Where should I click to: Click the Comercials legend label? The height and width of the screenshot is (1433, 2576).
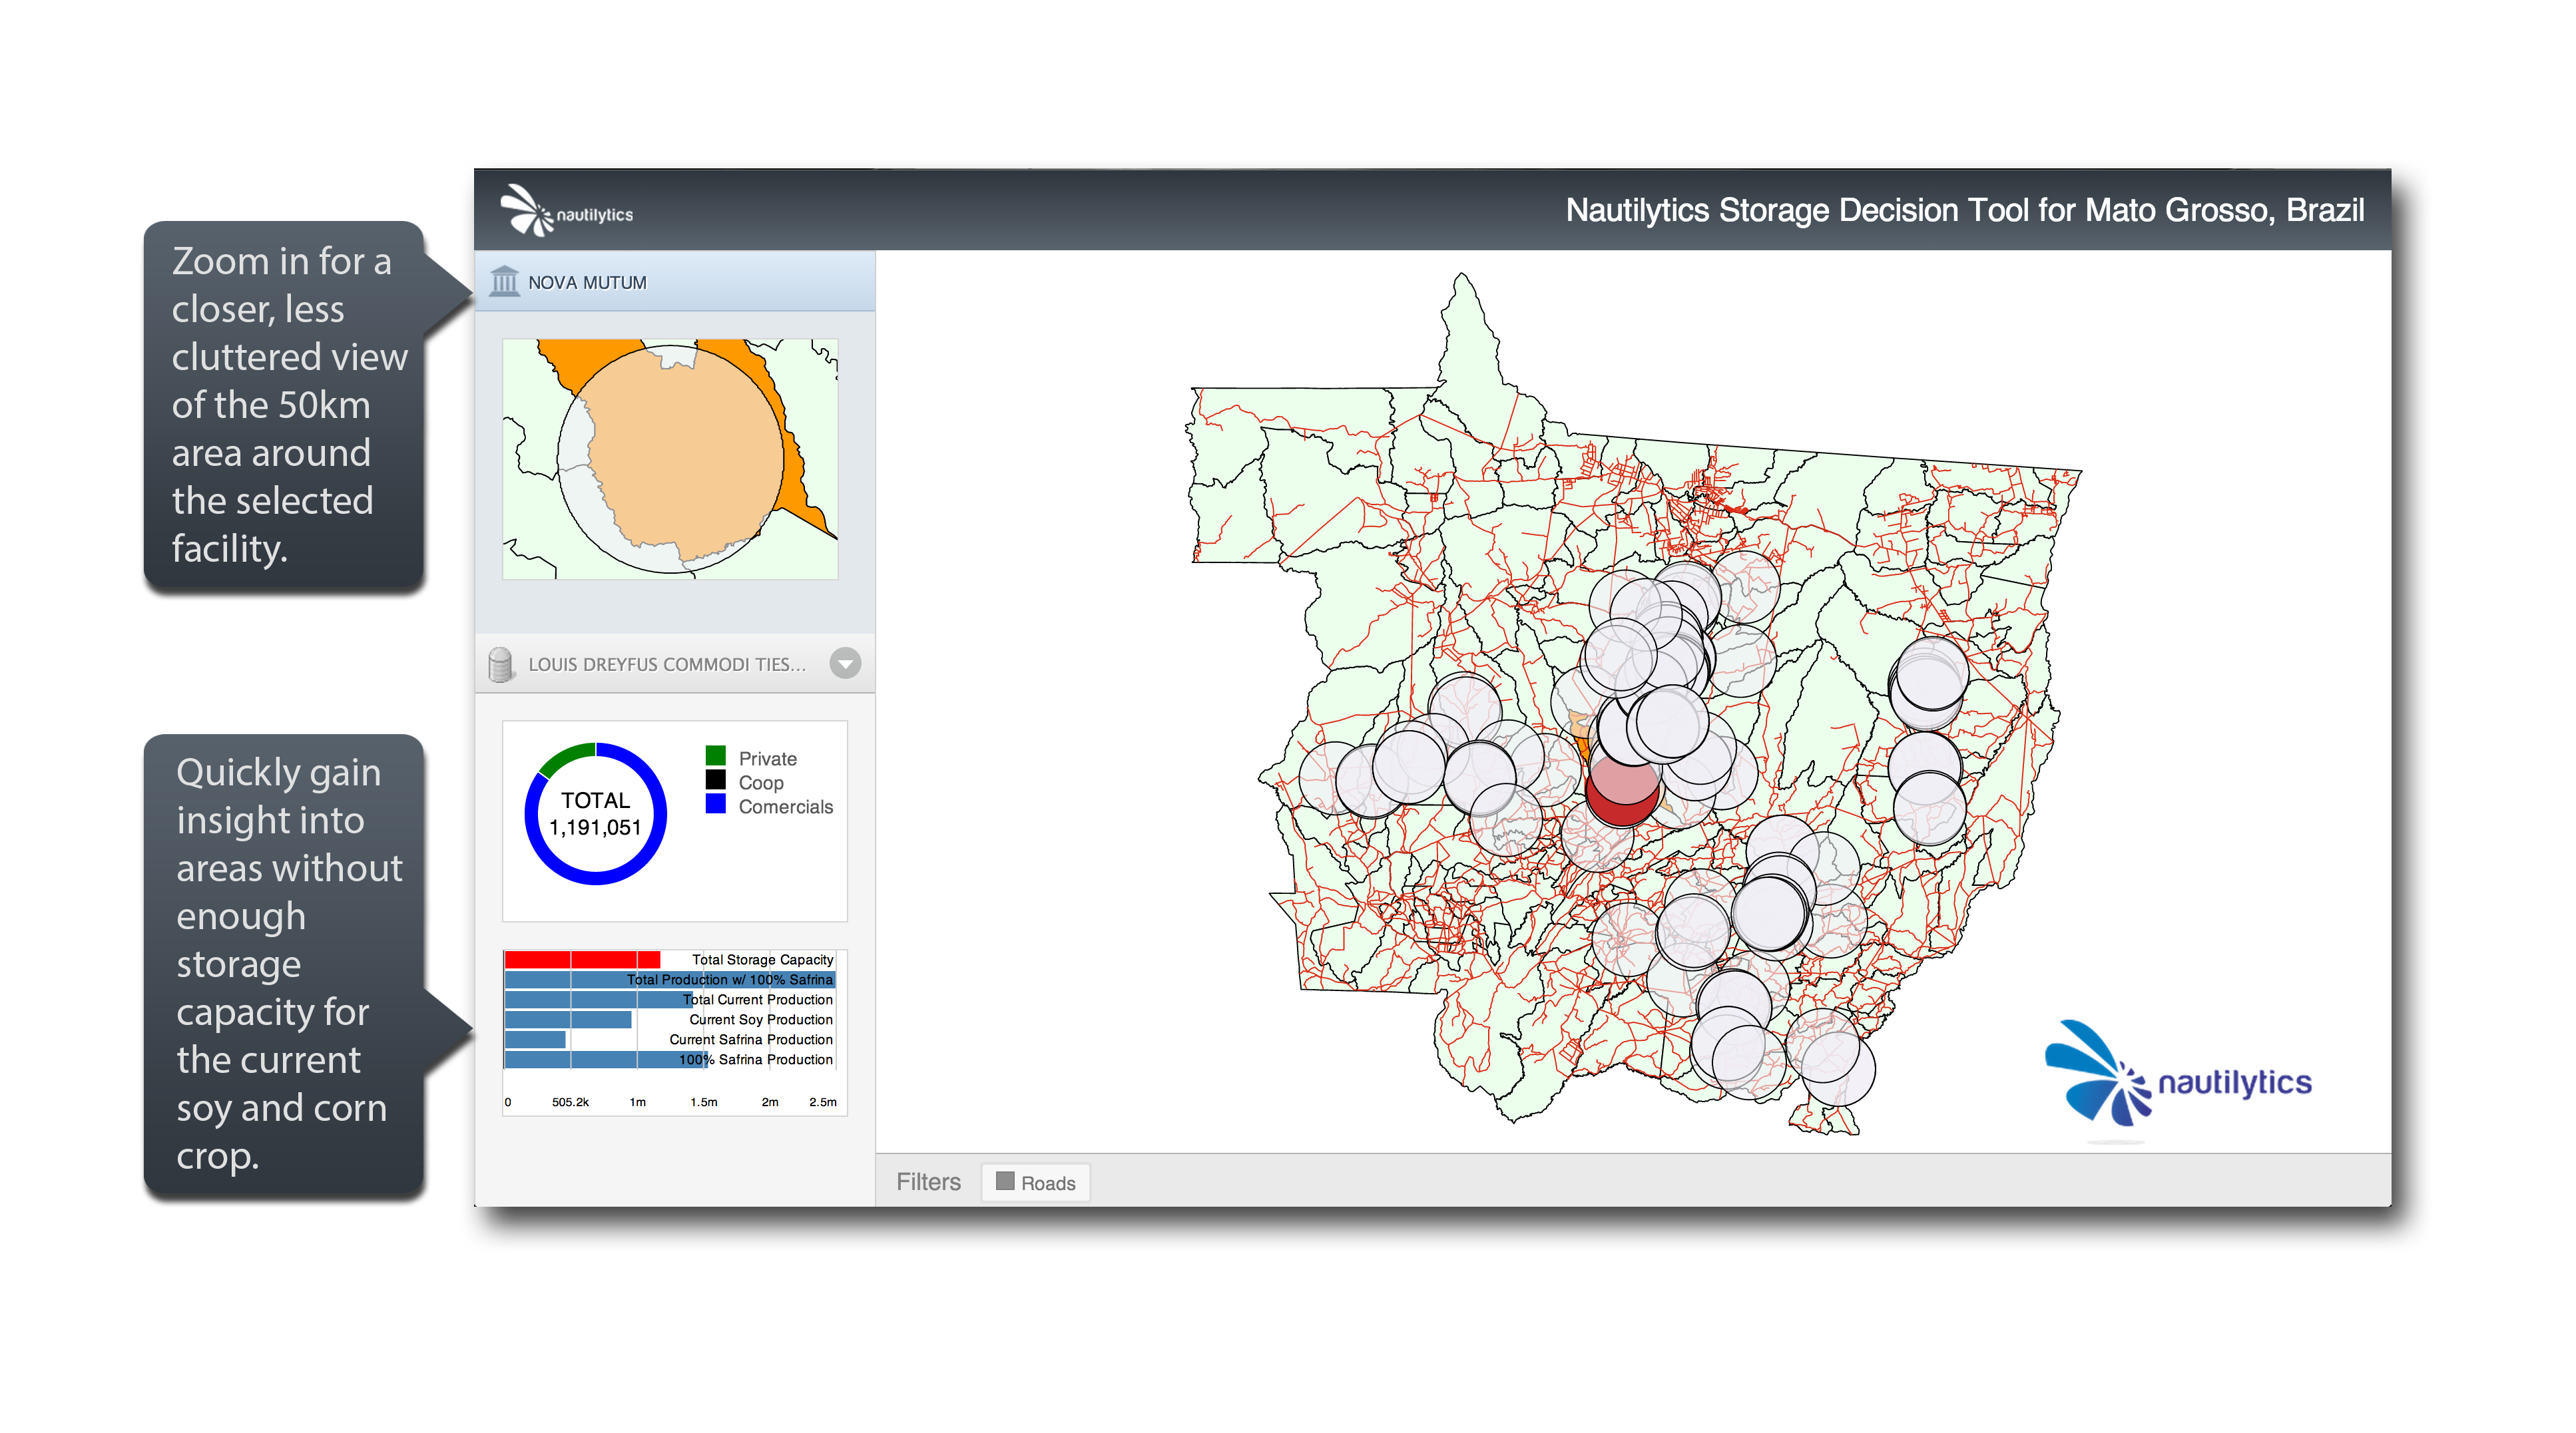pos(785,807)
